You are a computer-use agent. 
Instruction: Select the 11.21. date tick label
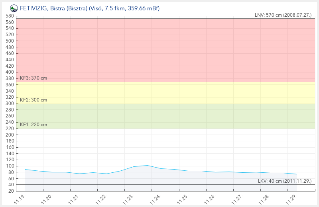pyautogui.click(x=74, y=199)
